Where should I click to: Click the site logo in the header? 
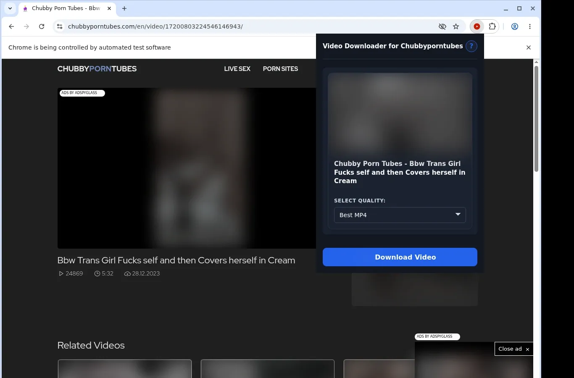click(97, 69)
